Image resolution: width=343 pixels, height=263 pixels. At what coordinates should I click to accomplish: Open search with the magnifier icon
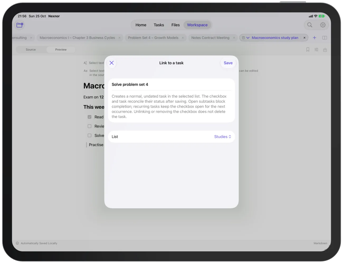click(310, 25)
